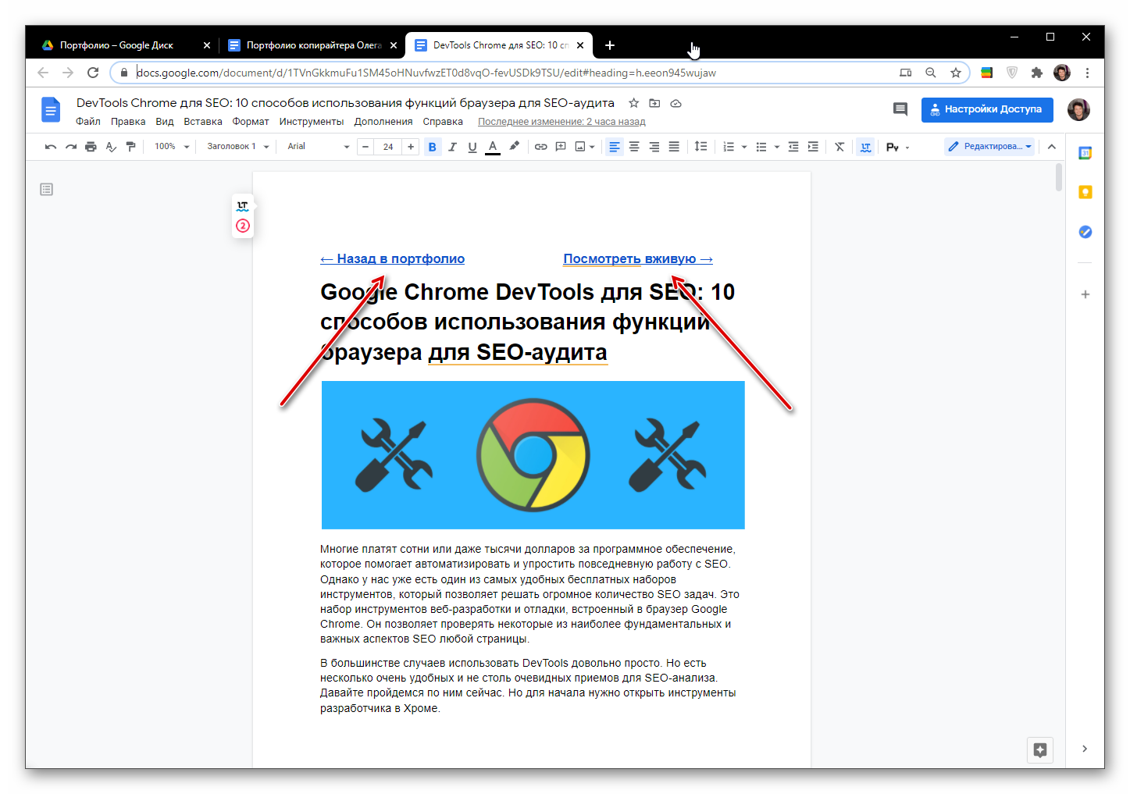The width and height of the screenshot is (1130, 794).
Task: Click the insert link icon
Action: coord(540,147)
